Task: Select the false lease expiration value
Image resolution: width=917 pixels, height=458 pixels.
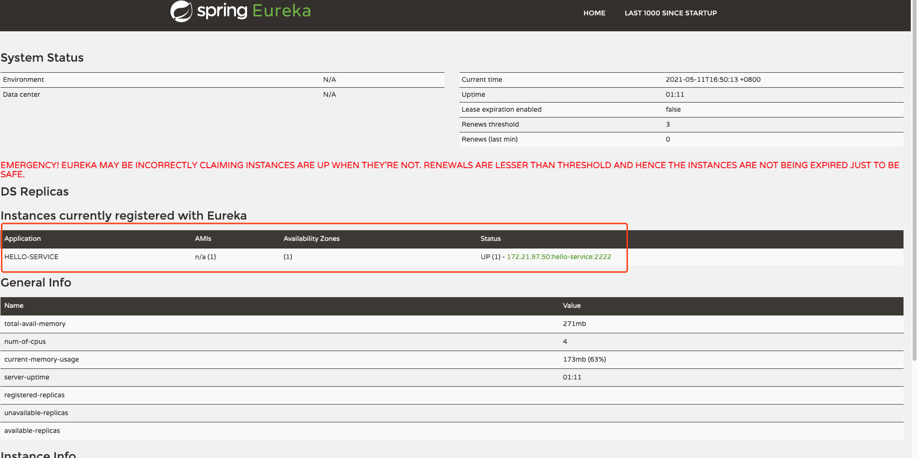Action: tap(673, 109)
